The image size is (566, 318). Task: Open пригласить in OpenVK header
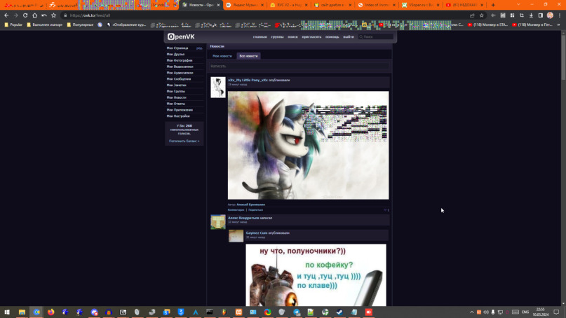[x=311, y=37]
